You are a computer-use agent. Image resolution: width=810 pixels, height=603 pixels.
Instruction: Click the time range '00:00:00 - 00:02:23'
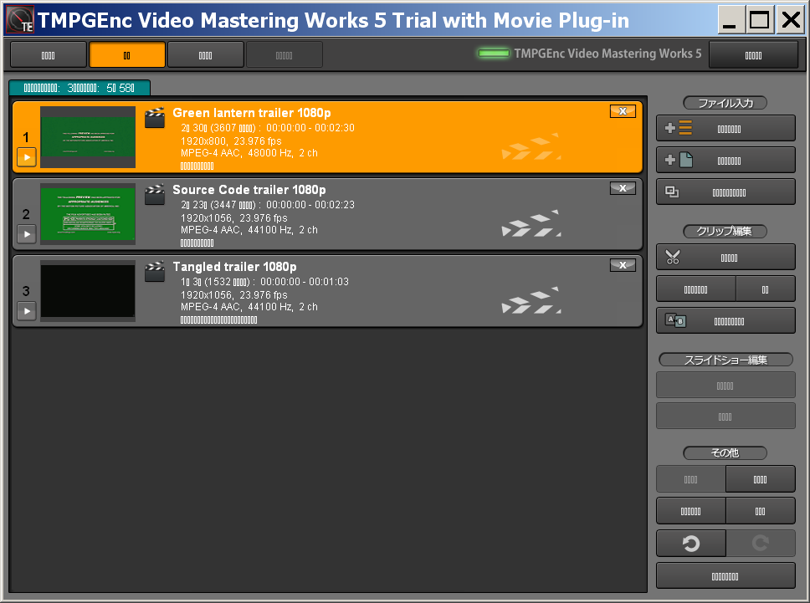pyautogui.click(x=310, y=204)
